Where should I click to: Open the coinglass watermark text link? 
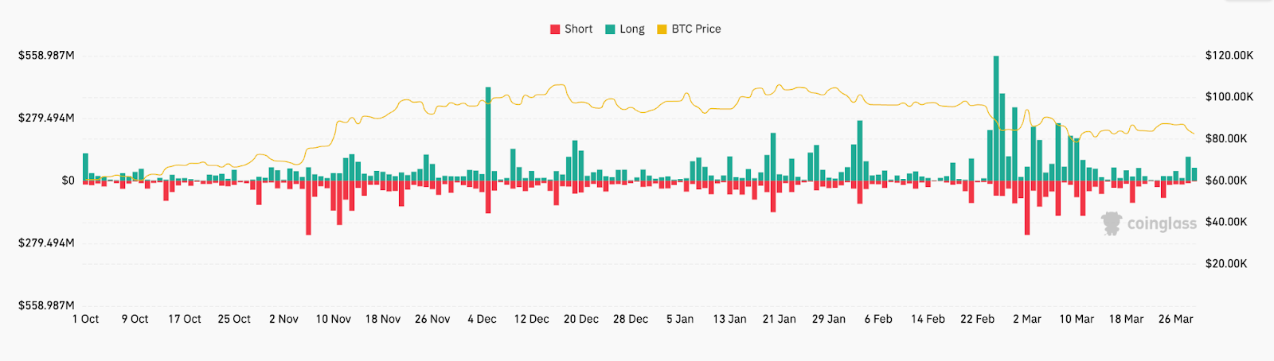[1162, 224]
